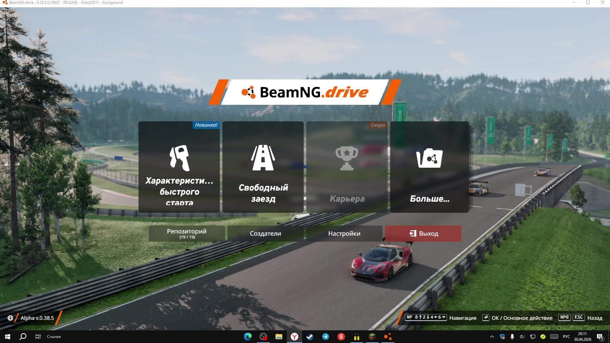Image resolution: width=610 pixels, height=343 pixels.
Task: Start Свободный заезд free roam mode
Action: [x=263, y=167]
